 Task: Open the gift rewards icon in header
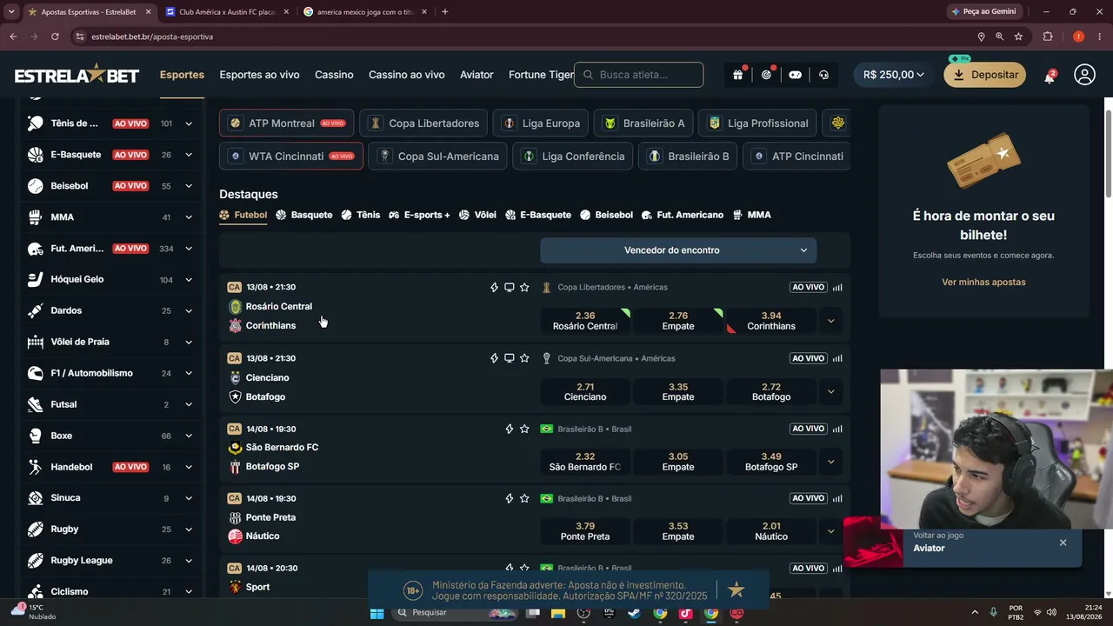pos(737,75)
